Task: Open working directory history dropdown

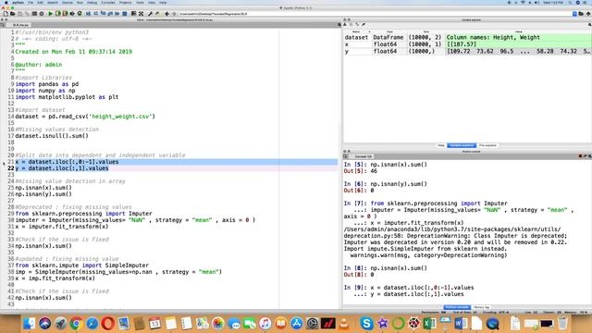Action: (x=574, y=14)
